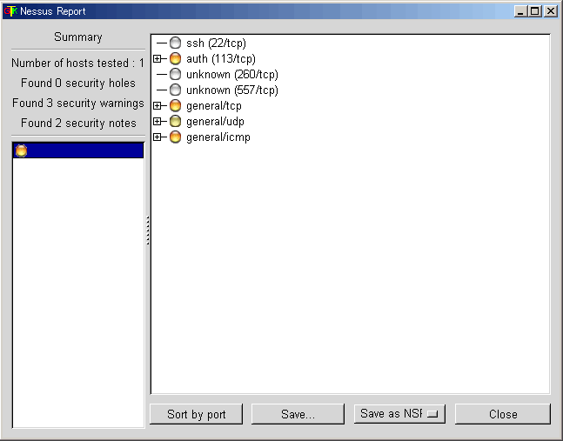Click the gray icon beside unknown (557/tcp)
Image resolution: width=563 pixels, height=441 pixels.
(x=175, y=90)
